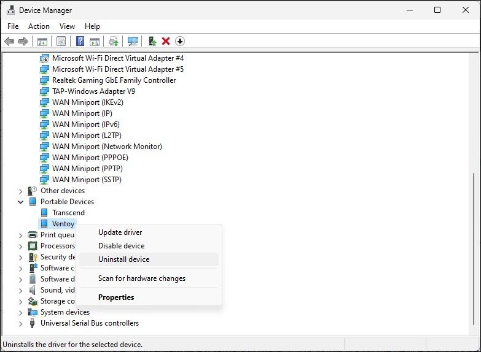Click Show/Hide Console Tree toolbar icon
Screen dimensions: 481x352
point(42,41)
